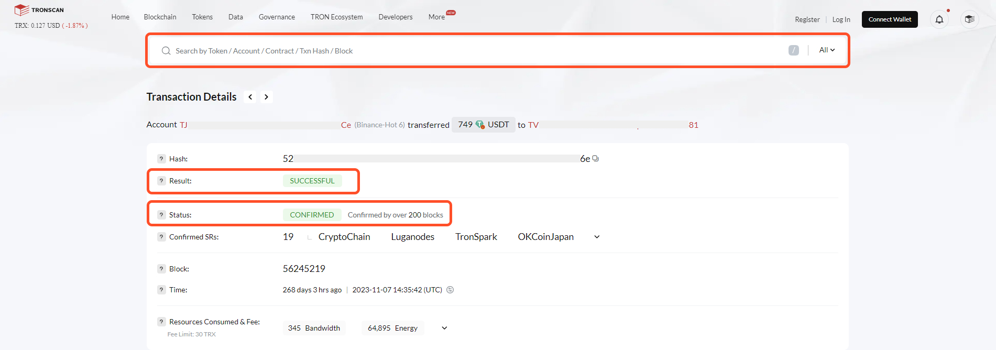Click the USDT token icon
996x350 pixels.
tap(480, 125)
